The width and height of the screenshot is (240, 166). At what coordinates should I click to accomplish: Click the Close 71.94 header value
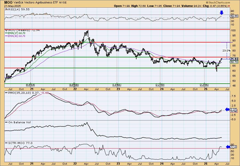[x=171, y=6]
